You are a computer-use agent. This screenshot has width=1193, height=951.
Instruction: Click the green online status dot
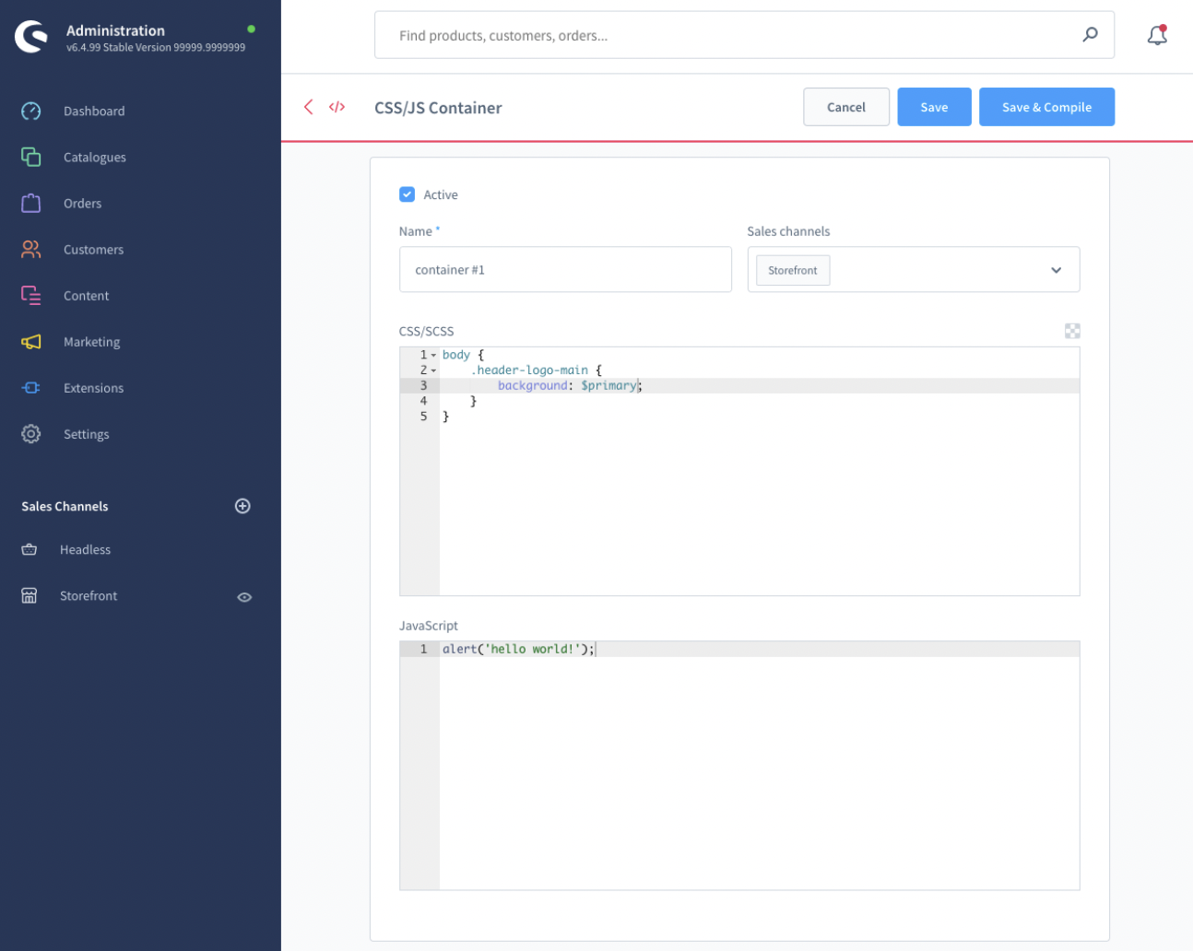pos(251,29)
